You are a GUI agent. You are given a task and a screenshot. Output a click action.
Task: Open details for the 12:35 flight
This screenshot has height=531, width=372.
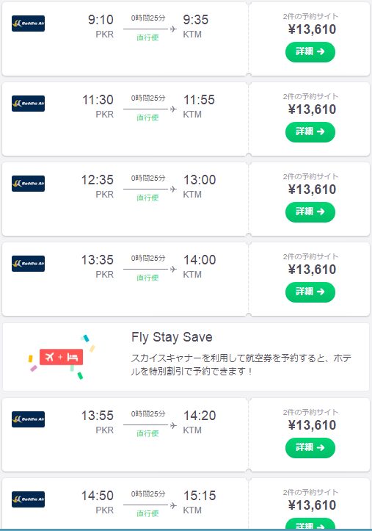[x=310, y=212]
